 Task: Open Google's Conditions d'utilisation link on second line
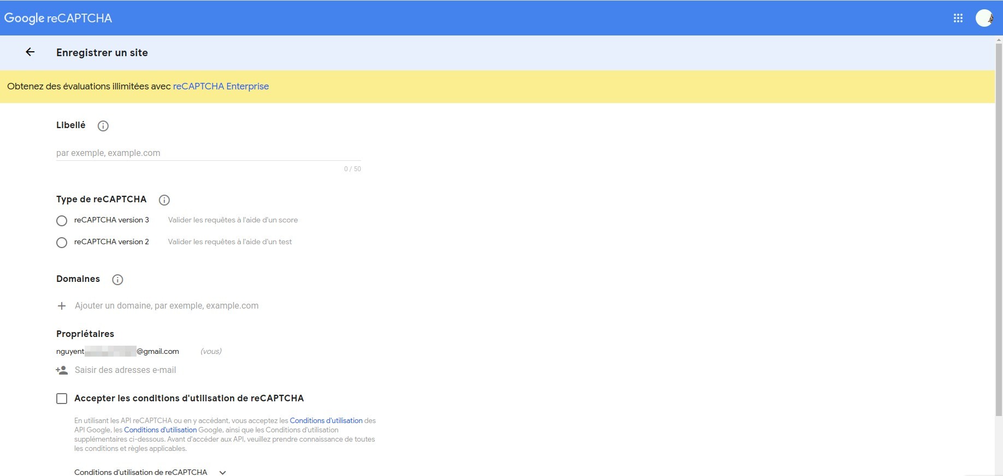(x=160, y=430)
